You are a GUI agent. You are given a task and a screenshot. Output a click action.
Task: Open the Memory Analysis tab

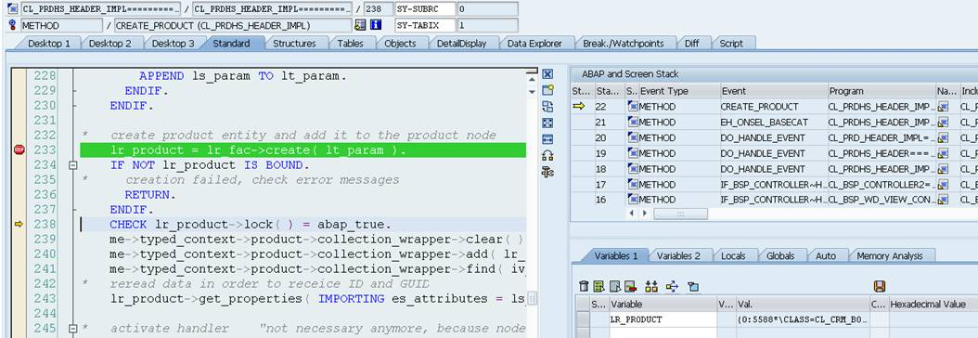point(890,255)
